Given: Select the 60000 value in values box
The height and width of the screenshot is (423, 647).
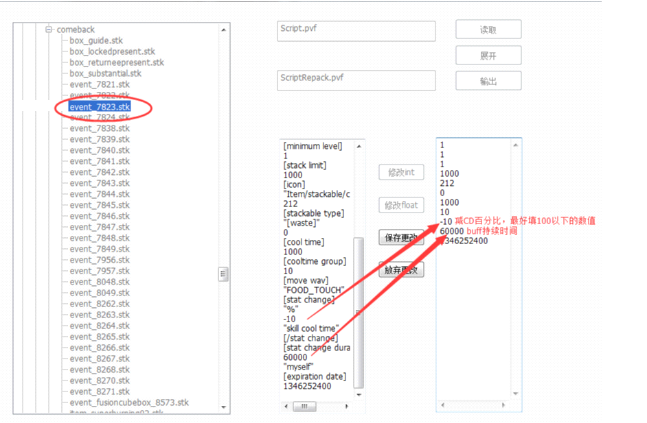Looking at the screenshot, I should pos(450,231).
